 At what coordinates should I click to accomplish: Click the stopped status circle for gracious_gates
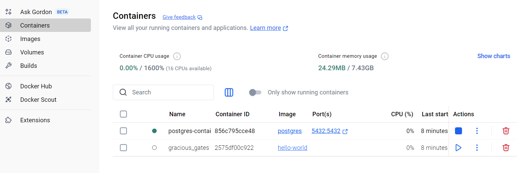pos(155,148)
